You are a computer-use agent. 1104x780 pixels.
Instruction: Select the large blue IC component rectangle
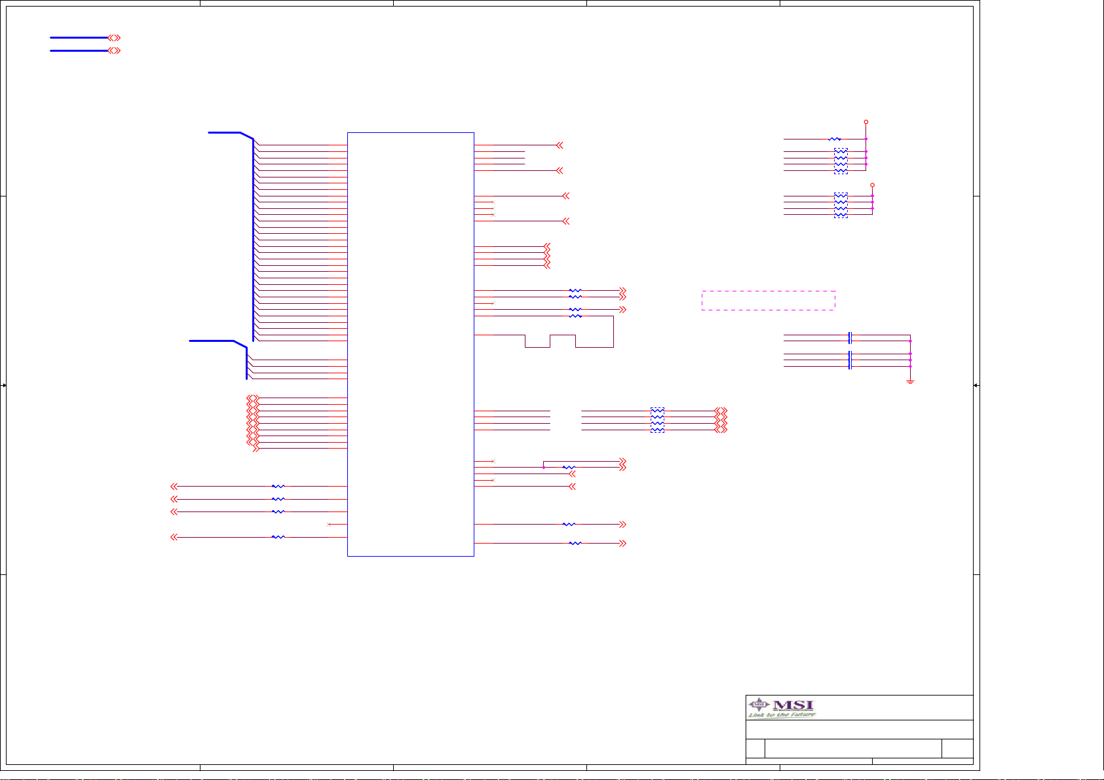(x=410, y=344)
